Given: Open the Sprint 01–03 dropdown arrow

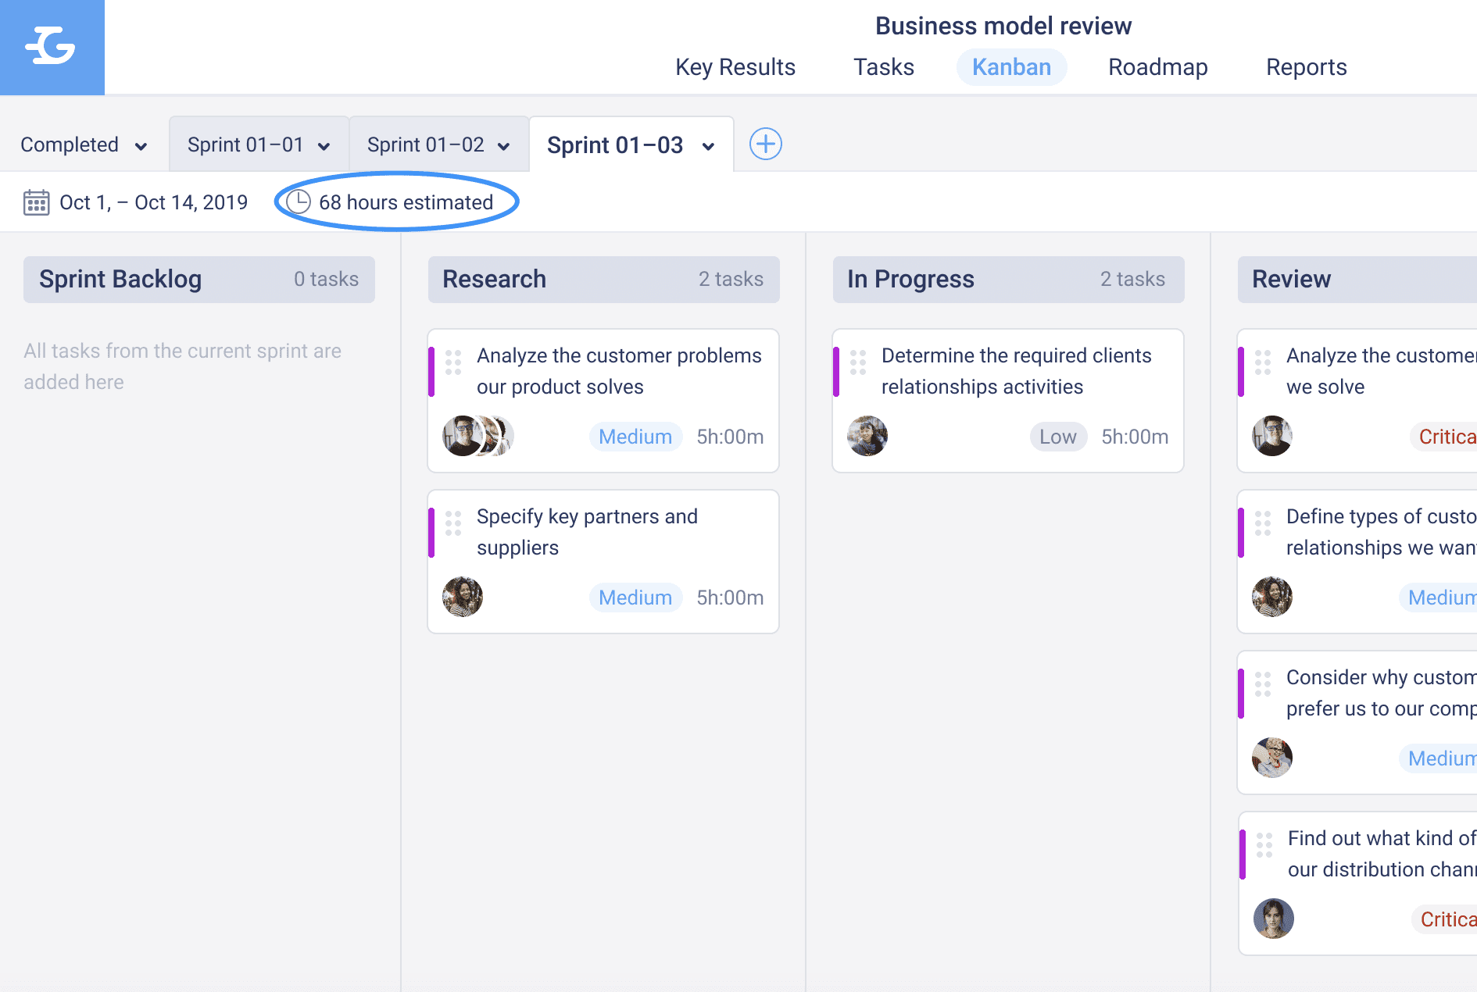Looking at the screenshot, I should click(x=708, y=146).
